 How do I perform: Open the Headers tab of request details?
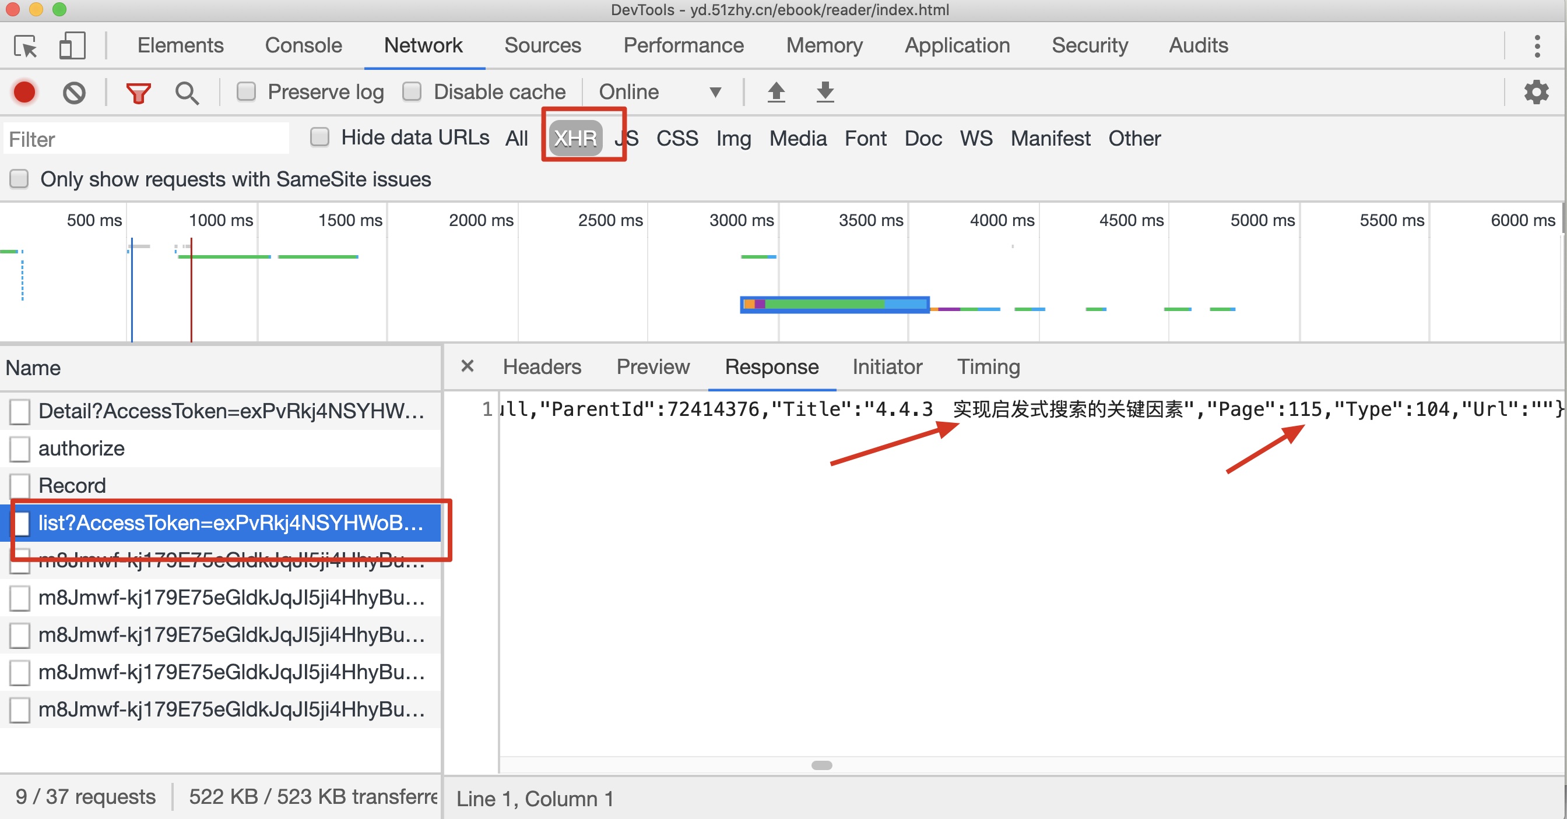point(542,366)
